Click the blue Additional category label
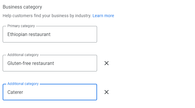This screenshot has height=108, width=195. (23, 84)
